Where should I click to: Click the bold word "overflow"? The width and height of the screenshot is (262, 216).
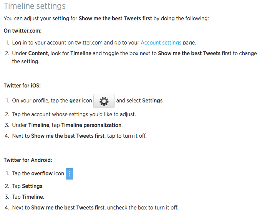42,173
